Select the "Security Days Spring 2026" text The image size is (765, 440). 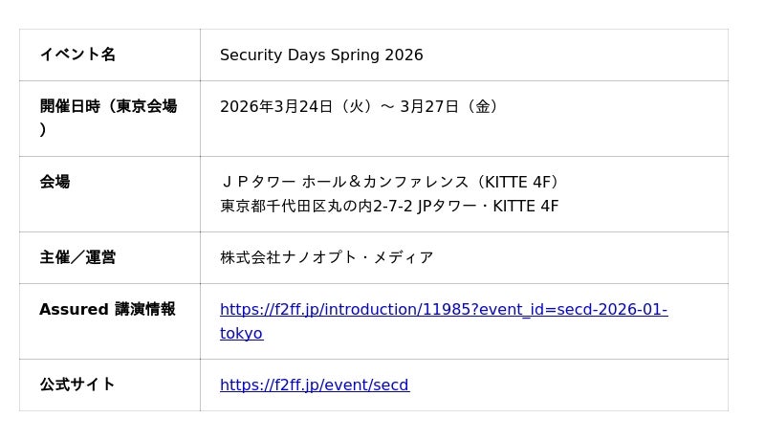point(321,55)
